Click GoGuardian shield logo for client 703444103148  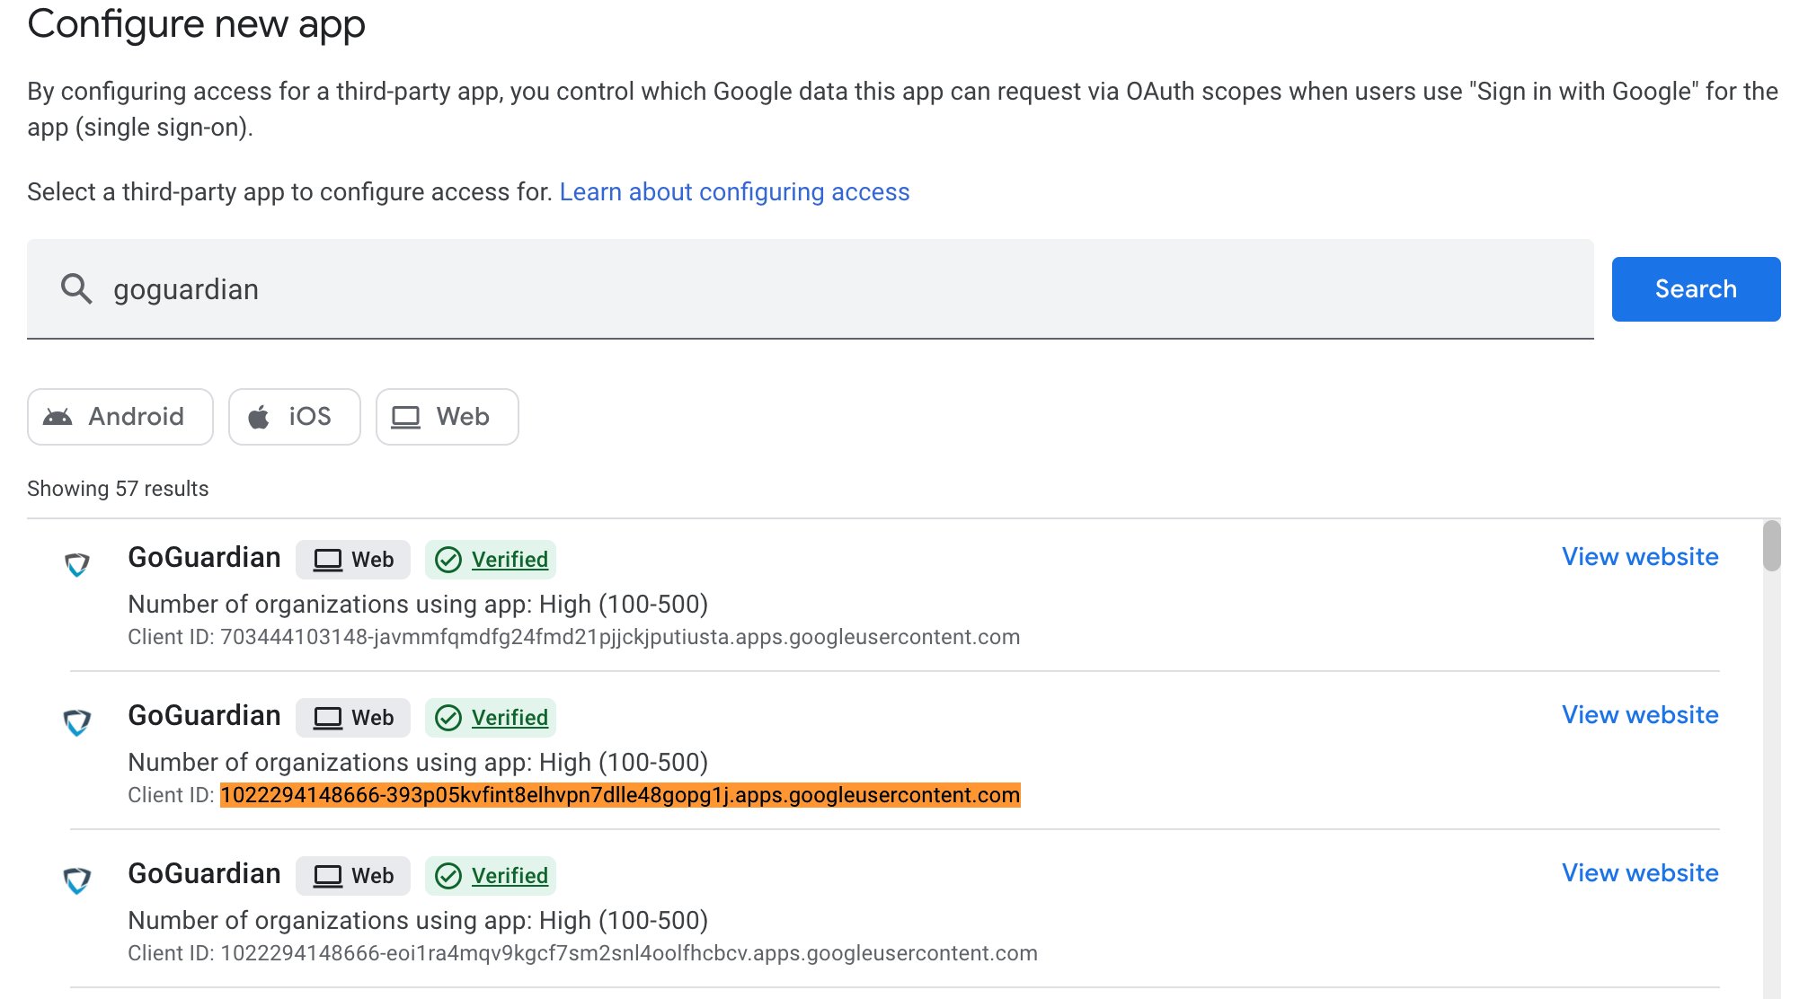[77, 564]
